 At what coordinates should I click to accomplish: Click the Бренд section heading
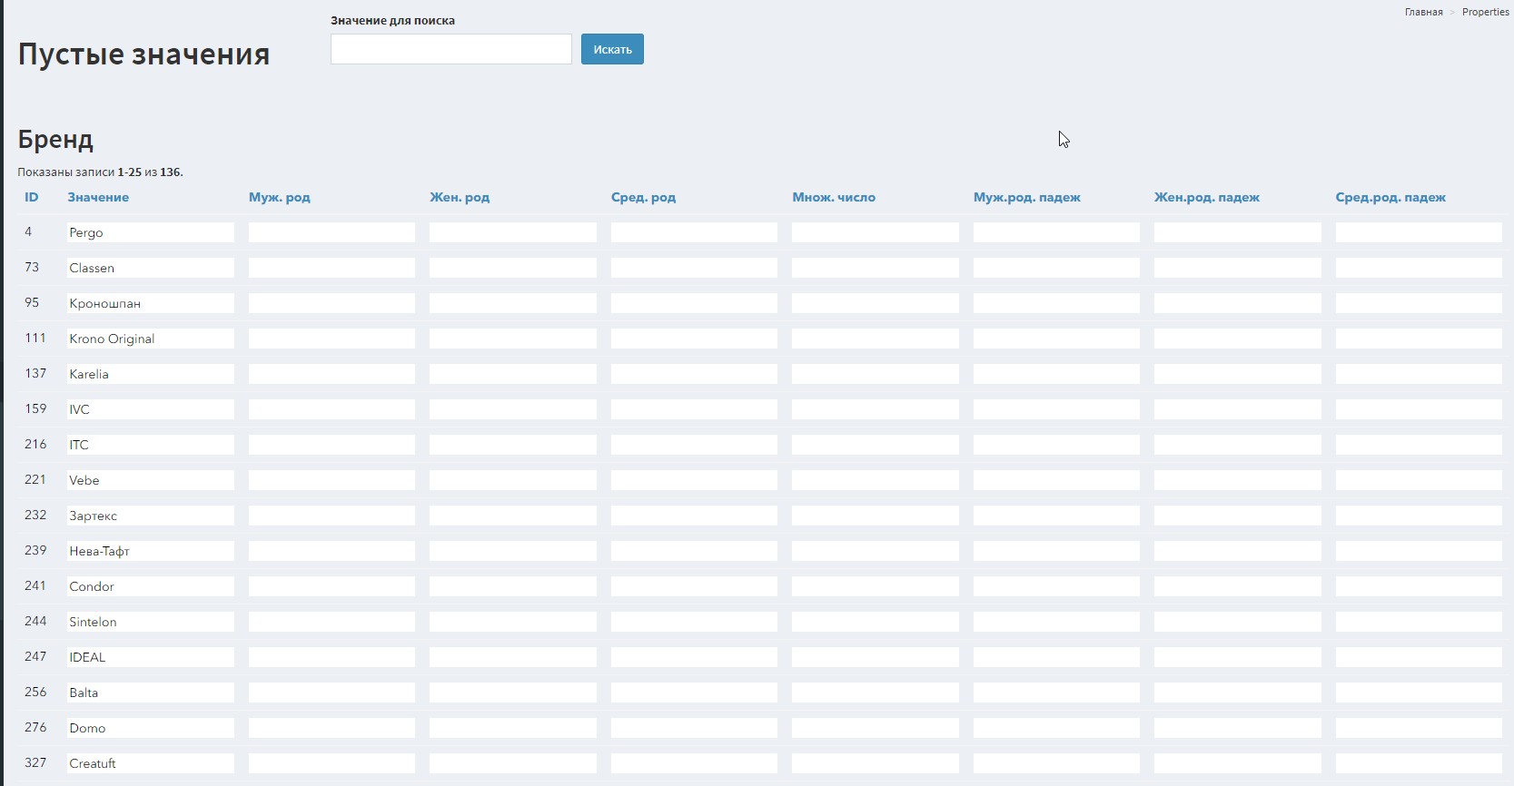(x=55, y=139)
